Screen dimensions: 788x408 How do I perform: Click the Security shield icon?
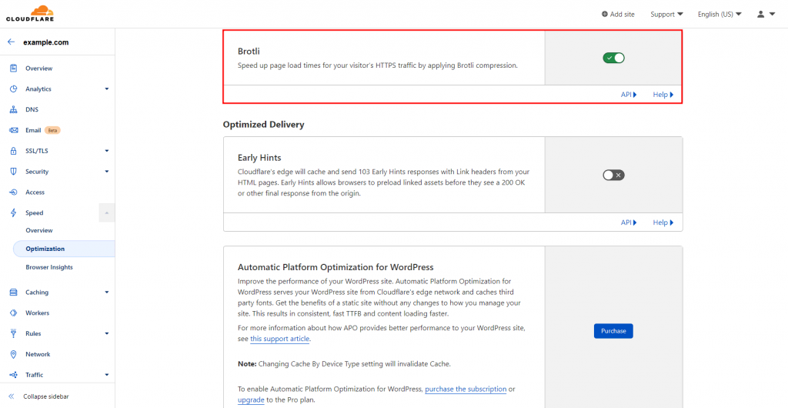[x=14, y=172]
